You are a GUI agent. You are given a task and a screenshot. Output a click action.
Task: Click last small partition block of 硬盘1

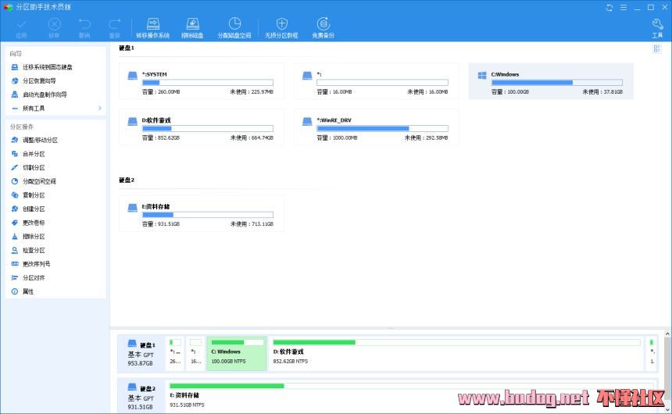[652, 354]
